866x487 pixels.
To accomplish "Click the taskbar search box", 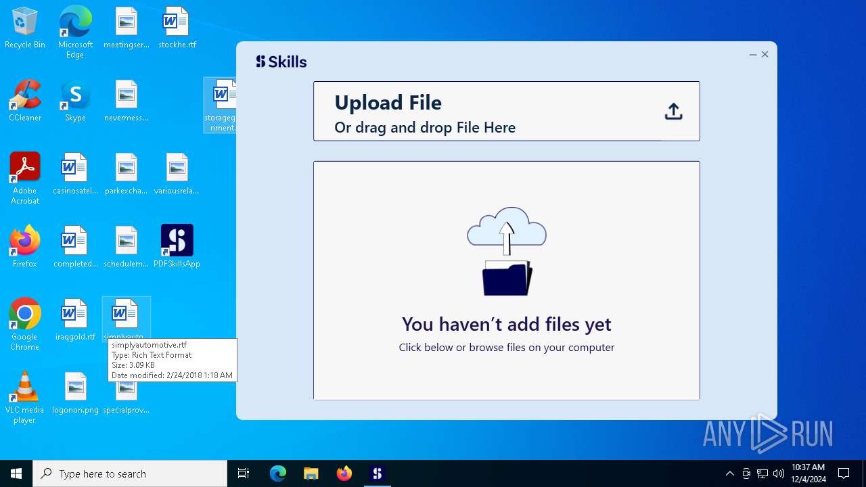I will point(130,473).
